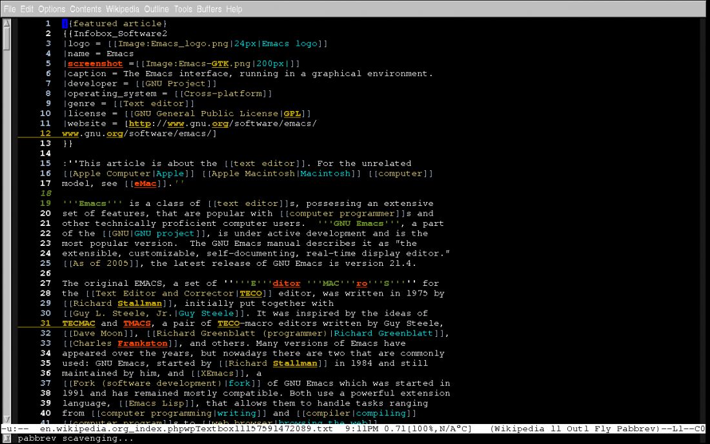Click 'Stallman' on line 29
Screen dimensions: 710x444
point(139,303)
